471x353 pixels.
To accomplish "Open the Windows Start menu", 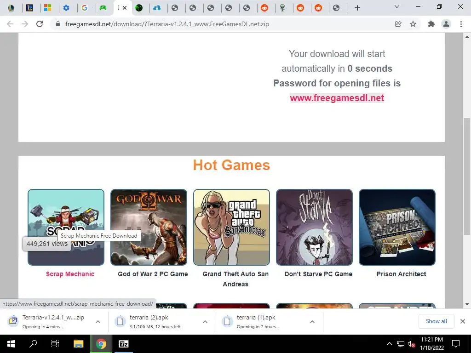I will point(11,344).
